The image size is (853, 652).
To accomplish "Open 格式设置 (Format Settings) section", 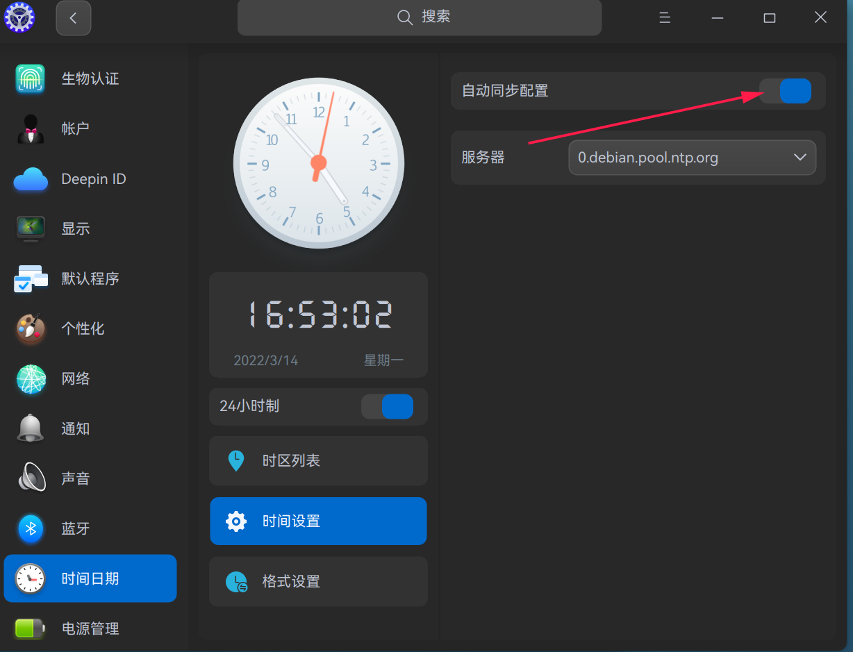I will (x=318, y=581).
